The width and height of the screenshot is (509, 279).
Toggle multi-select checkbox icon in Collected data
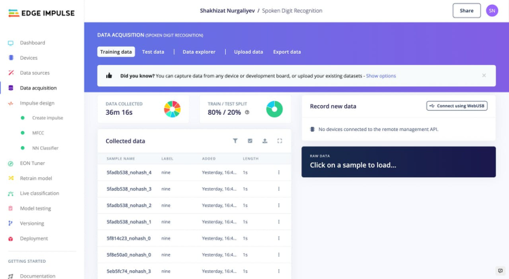(250, 141)
